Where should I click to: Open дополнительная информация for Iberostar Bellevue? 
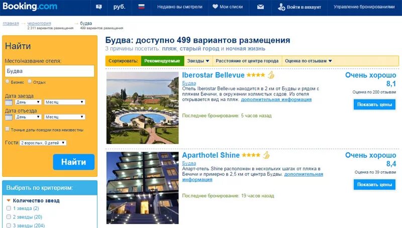276,99
